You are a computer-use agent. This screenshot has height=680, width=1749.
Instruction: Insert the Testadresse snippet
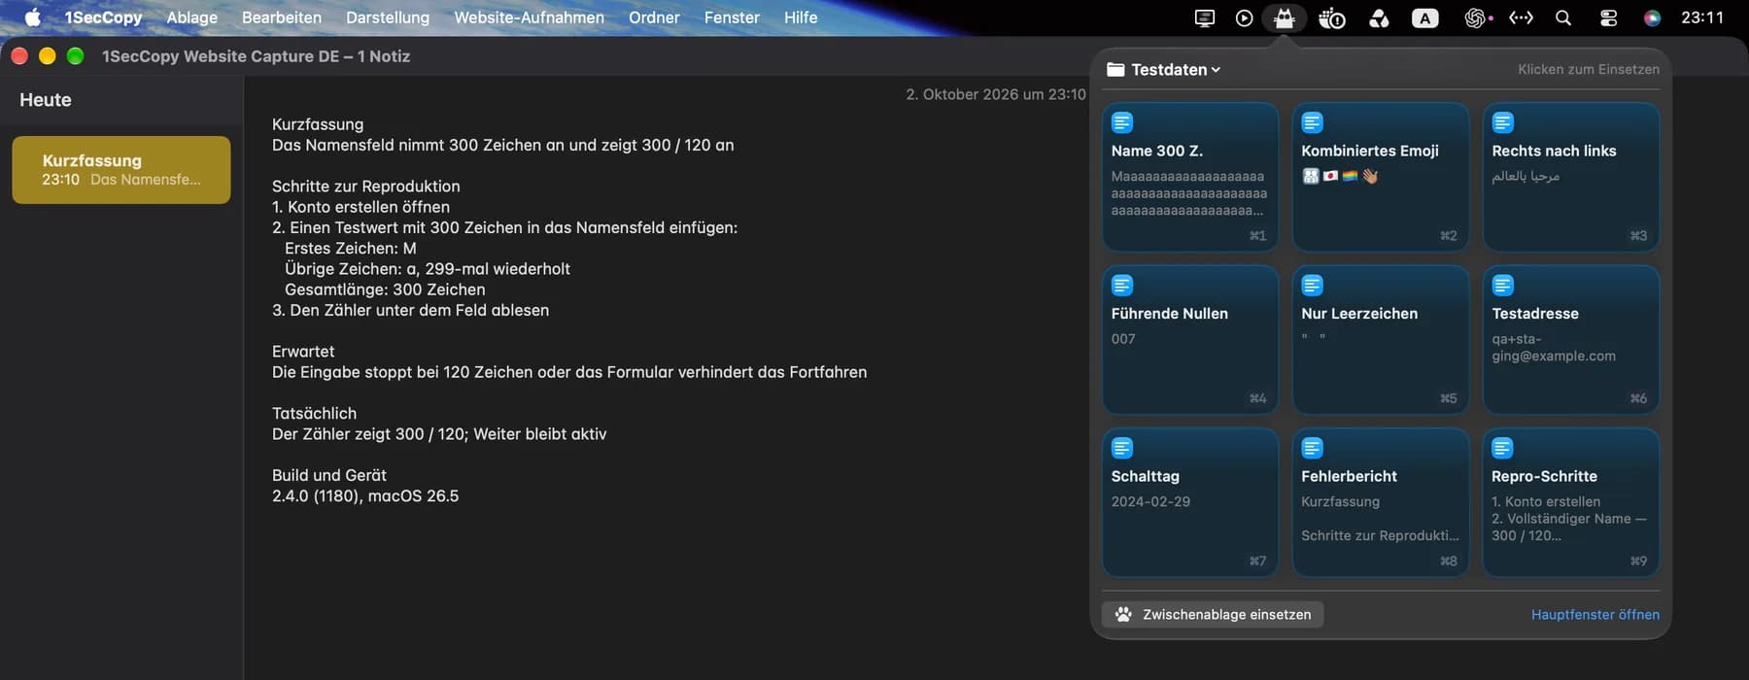(x=1570, y=339)
